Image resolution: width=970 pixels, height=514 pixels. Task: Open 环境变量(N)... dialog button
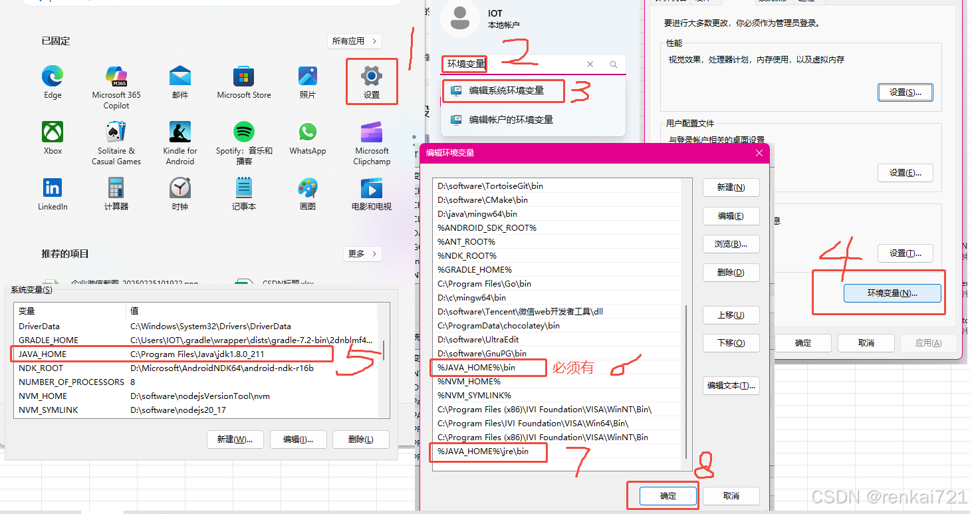892,293
